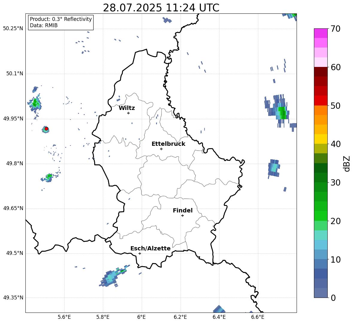This screenshot has height=323, width=354.
Task: Click the 50 tick on colorbar
Action: [335, 105]
